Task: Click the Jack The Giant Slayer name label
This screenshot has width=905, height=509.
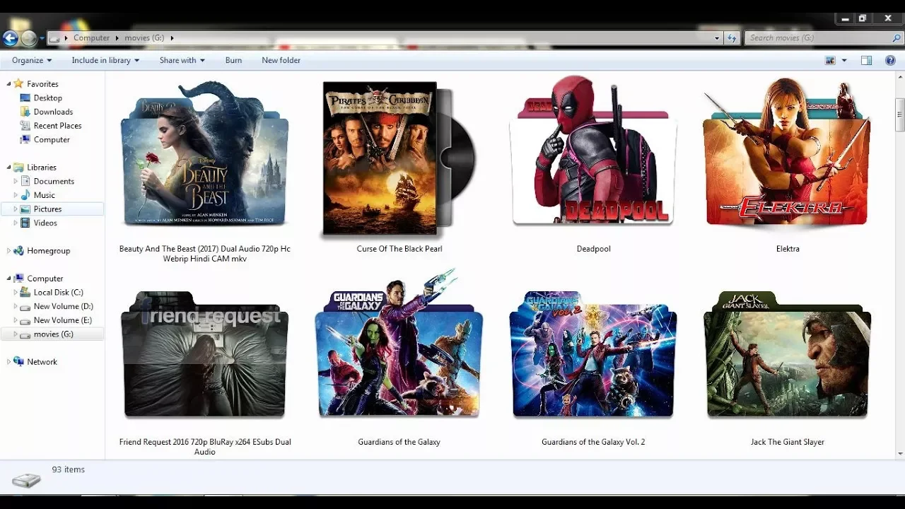Action: (788, 442)
